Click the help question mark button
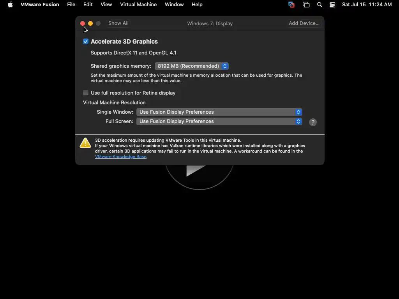399x299 pixels. click(x=313, y=122)
